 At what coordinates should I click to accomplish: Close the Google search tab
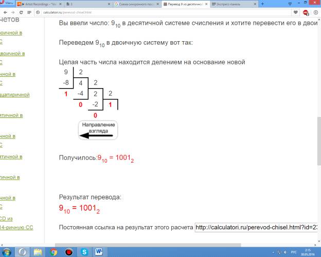click(158, 4)
